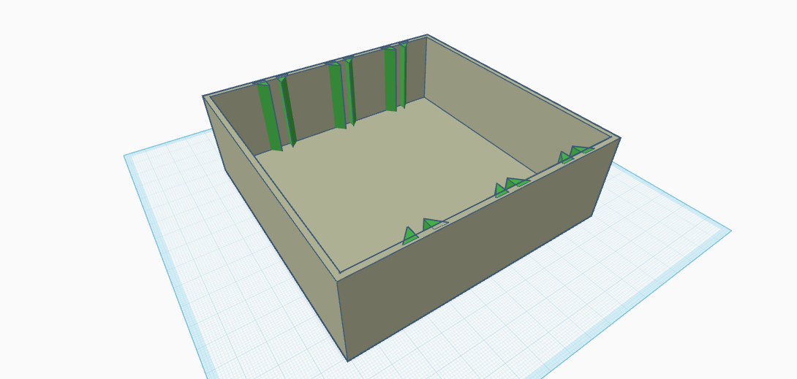Select the rightmost green wedge near box corner
This screenshot has height=379, width=797.
click(581, 150)
